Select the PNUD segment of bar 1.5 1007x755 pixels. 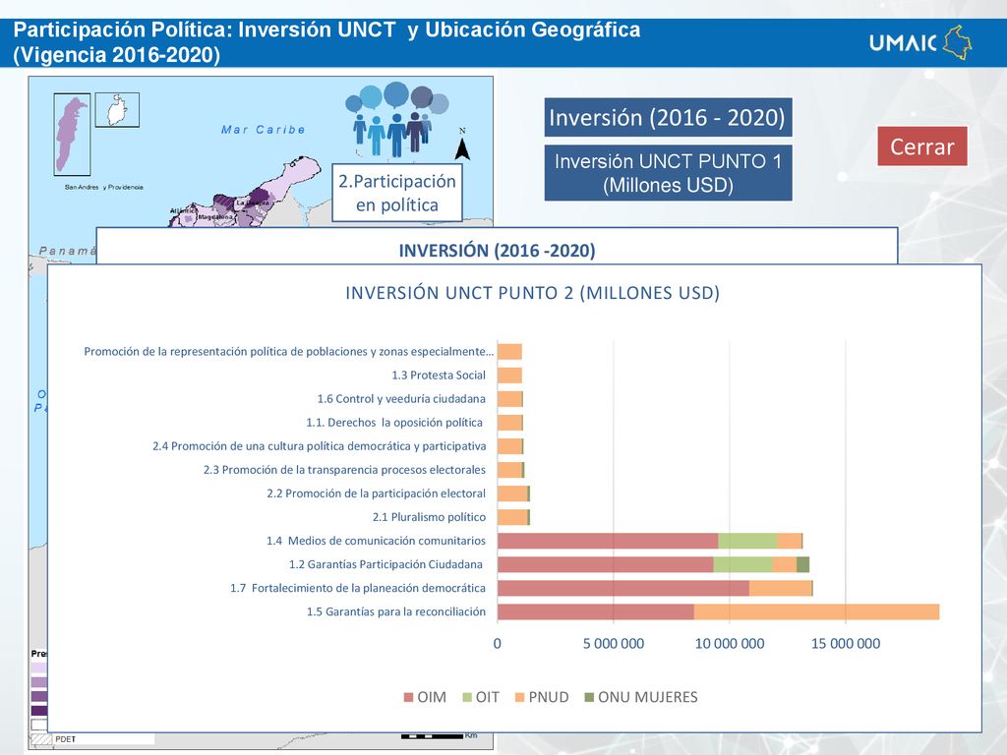point(816,611)
